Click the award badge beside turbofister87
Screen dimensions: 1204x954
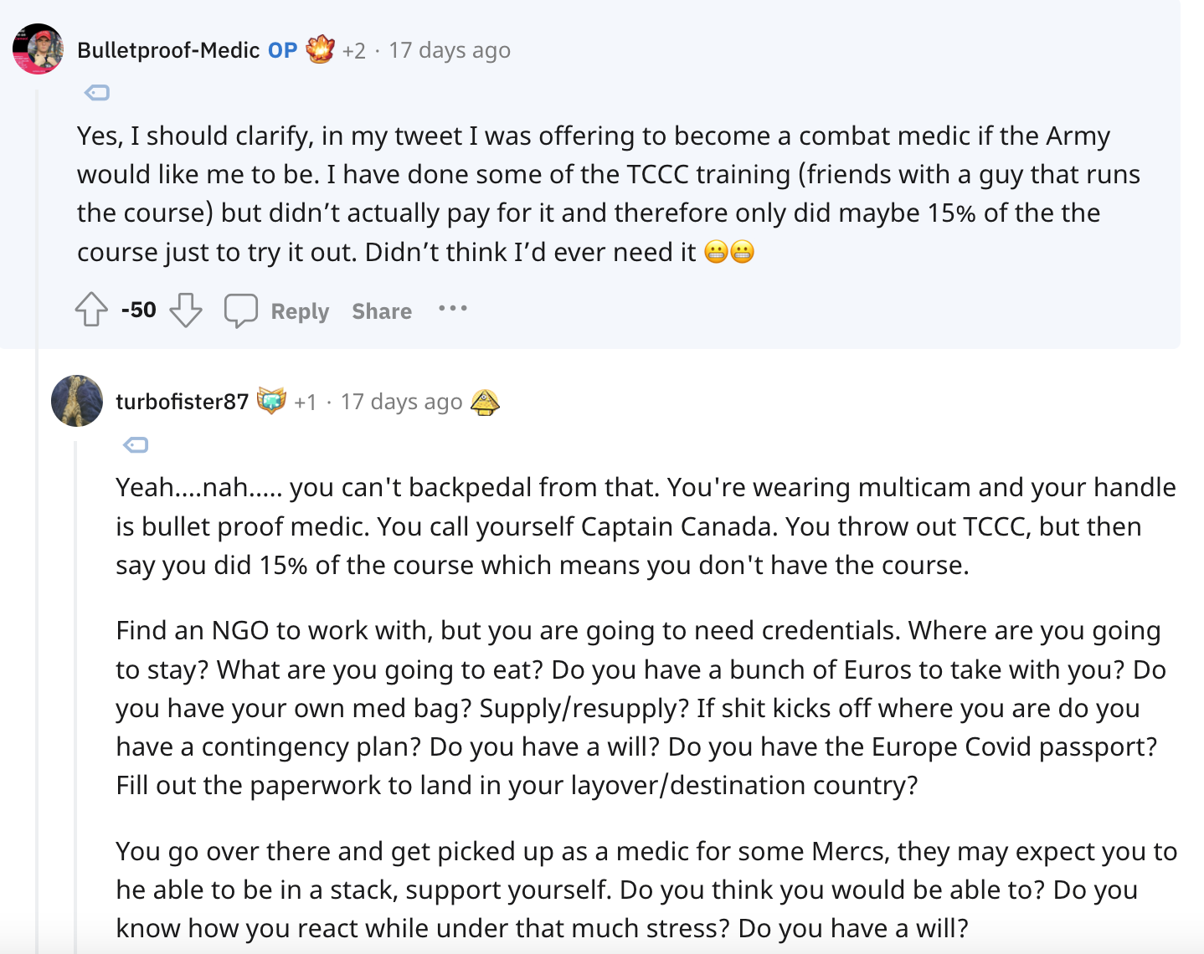[271, 401]
